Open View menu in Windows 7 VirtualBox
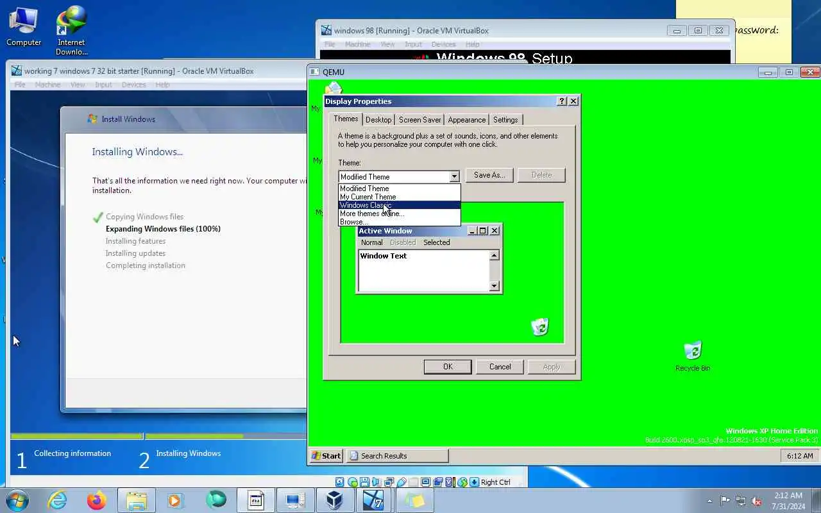Image resolution: width=821 pixels, height=513 pixels. pos(78,85)
